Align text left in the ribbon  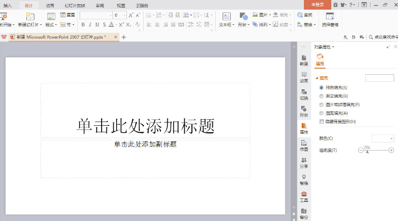tap(149, 25)
